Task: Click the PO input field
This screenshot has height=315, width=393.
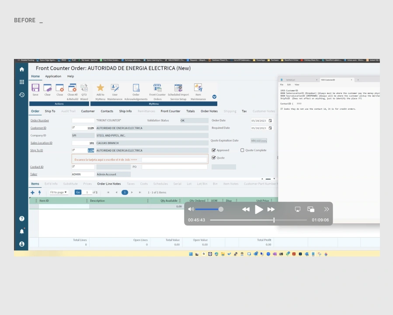Action: [174, 167]
